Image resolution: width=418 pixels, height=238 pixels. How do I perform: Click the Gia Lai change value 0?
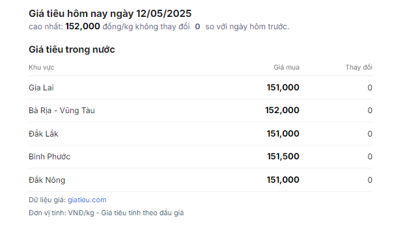click(370, 88)
